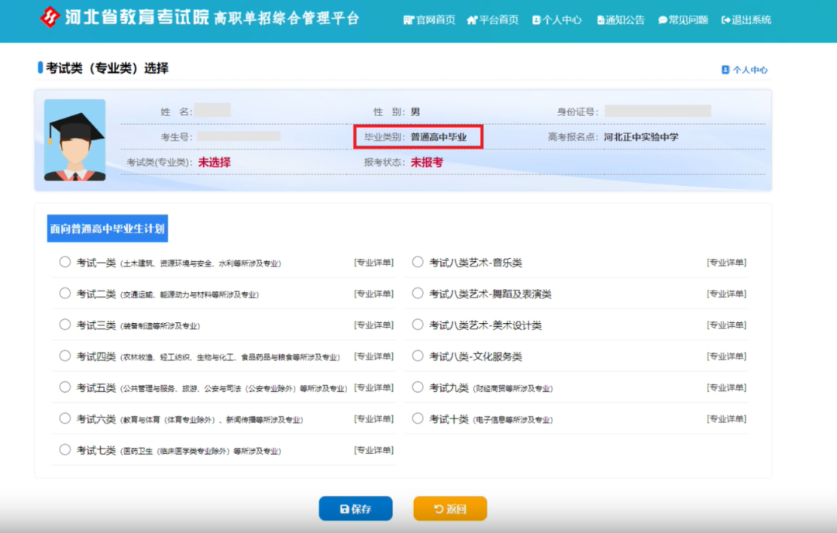Select the 考试一类 radio button

[65, 262]
